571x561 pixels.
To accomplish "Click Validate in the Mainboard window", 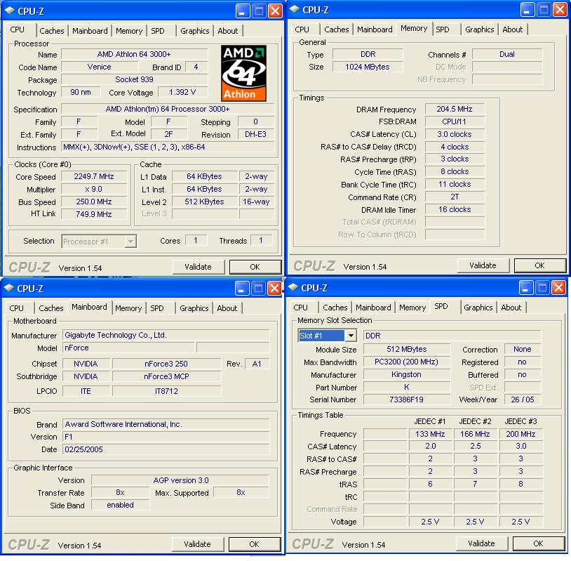I will 197,544.
